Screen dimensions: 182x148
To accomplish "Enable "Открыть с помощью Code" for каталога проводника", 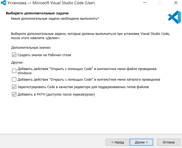I will pyautogui.click(x=14, y=79).
